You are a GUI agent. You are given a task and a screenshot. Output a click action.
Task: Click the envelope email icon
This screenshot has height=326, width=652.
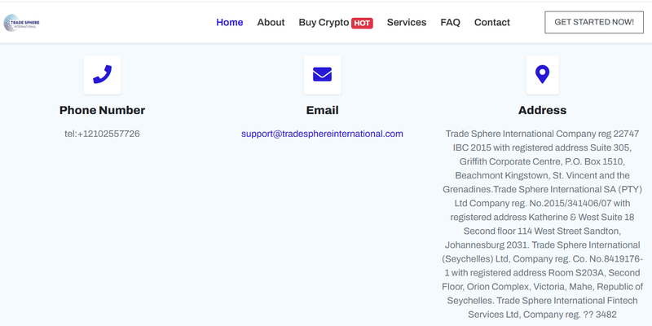tap(322, 74)
